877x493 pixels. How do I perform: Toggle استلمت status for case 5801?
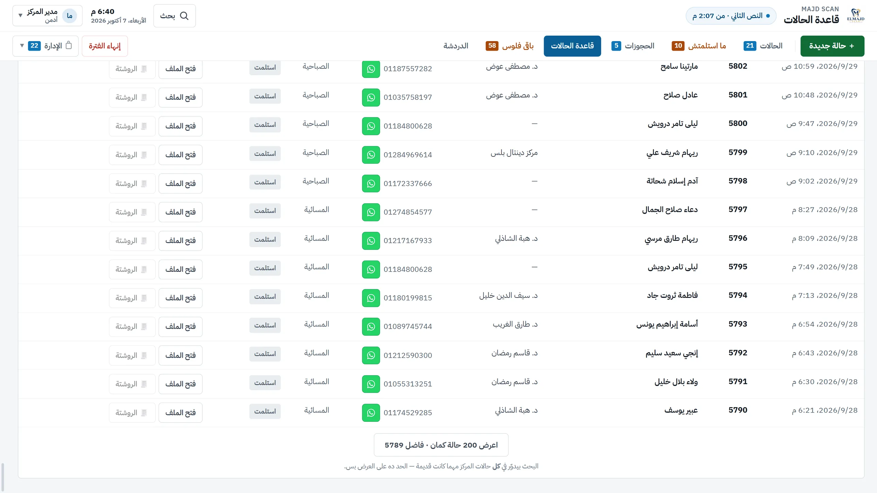click(265, 96)
